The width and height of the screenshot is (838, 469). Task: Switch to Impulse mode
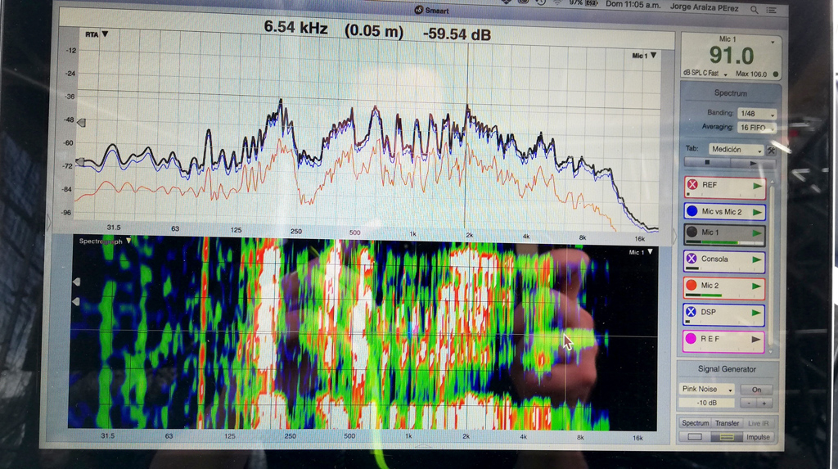coord(758,437)
